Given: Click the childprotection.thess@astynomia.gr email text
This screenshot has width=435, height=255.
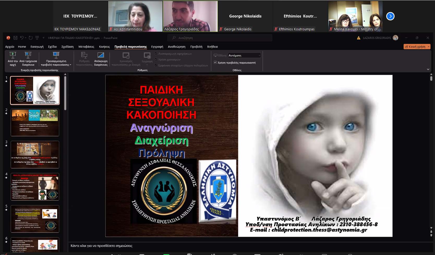Looking at the screenshot, I should [x=319, y=230].
